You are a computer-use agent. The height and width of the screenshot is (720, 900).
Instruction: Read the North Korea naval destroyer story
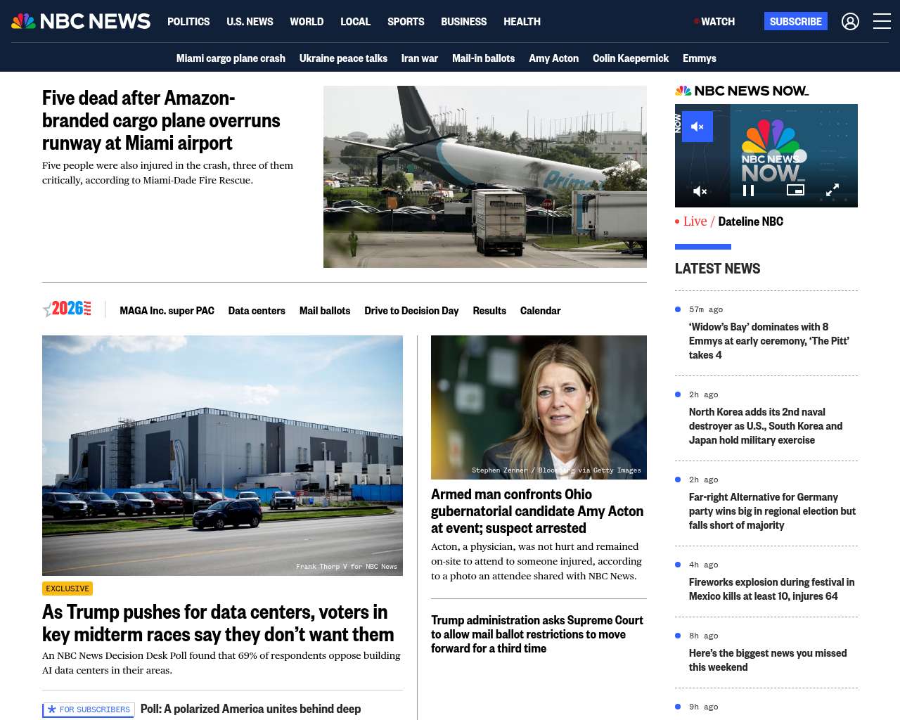766,426
